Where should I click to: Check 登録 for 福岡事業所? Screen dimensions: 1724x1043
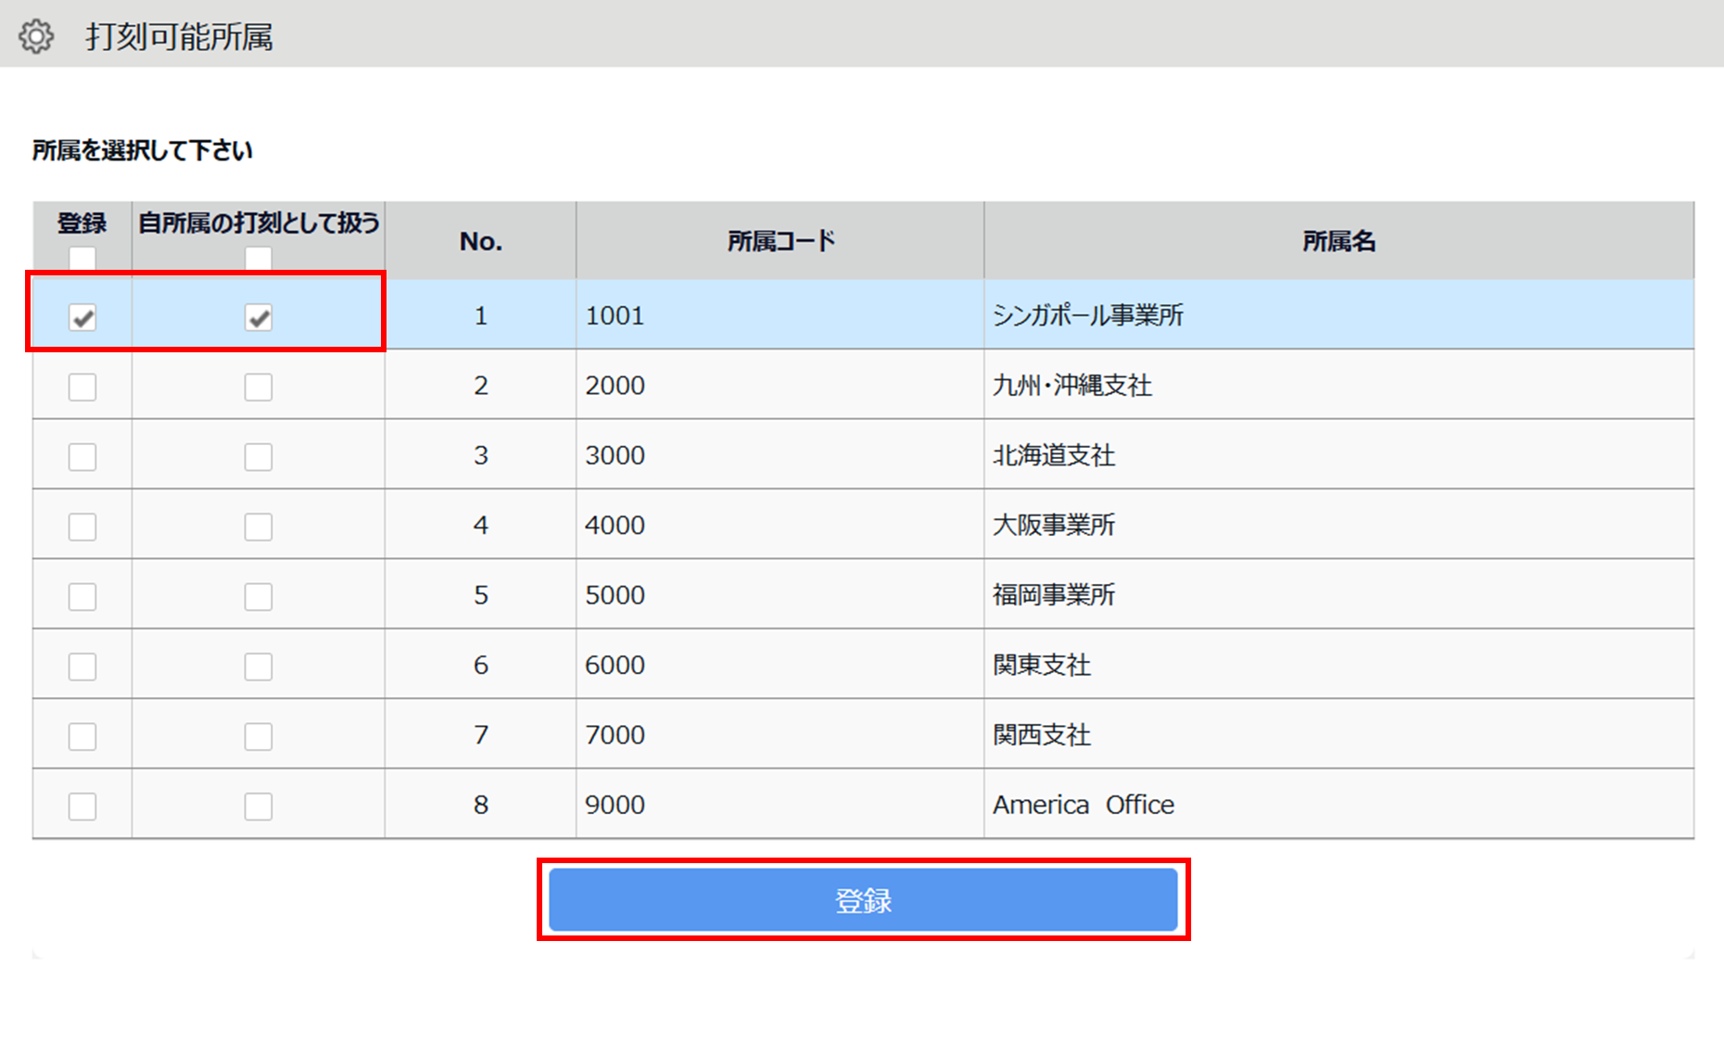(x=82, y=596)
